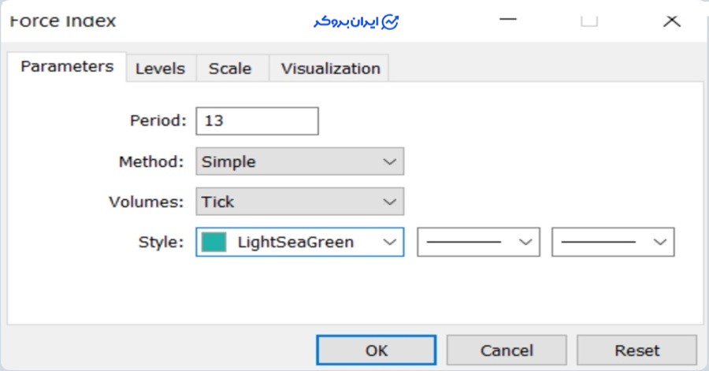
Task: Minimize the Force Index dialog
Action: [x=509, y=20]
